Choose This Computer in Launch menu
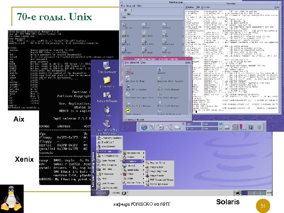 109,165
